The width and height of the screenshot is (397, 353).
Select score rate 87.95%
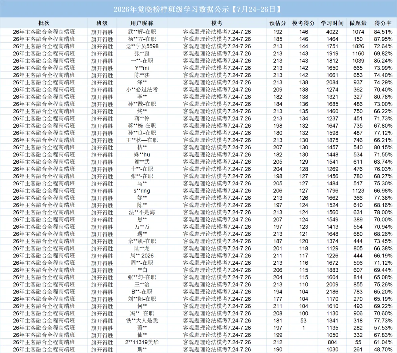383,39
